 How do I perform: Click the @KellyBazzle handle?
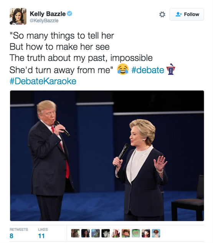[x=44, y=21]
